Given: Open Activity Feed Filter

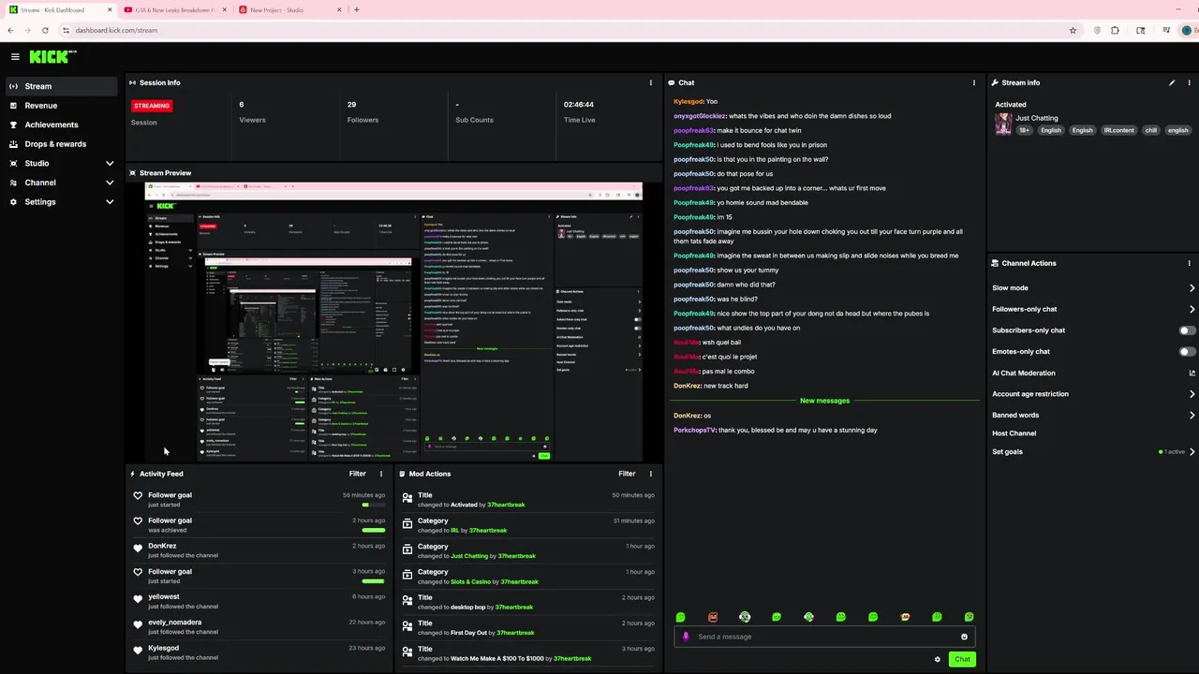Looking at the screenshot, I should (x=357, y=474).
